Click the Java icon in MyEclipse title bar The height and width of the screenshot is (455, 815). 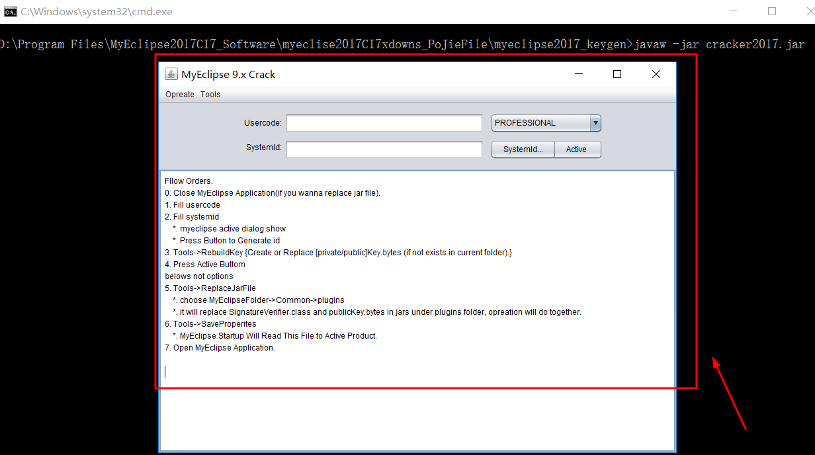pyautogui.click(x=171, y=74)
